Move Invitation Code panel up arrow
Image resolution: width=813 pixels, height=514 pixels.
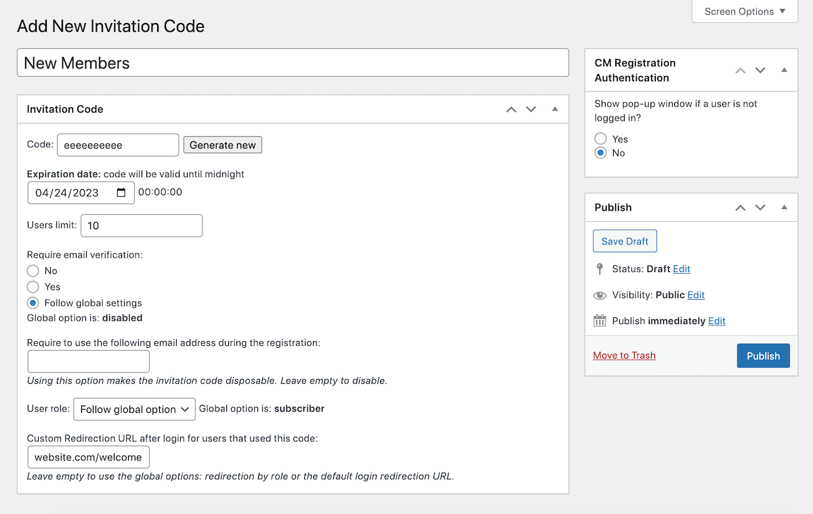tap(512, 109)
